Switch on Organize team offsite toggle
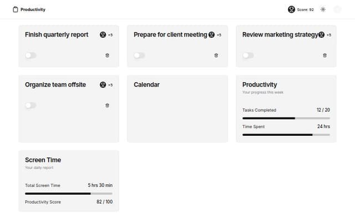 point(31,105)
